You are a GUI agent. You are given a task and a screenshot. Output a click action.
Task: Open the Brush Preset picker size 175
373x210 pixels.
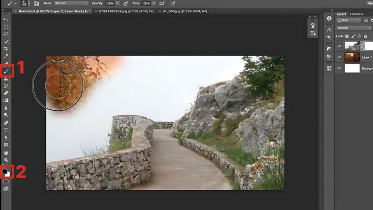click(x=25, y=3)
